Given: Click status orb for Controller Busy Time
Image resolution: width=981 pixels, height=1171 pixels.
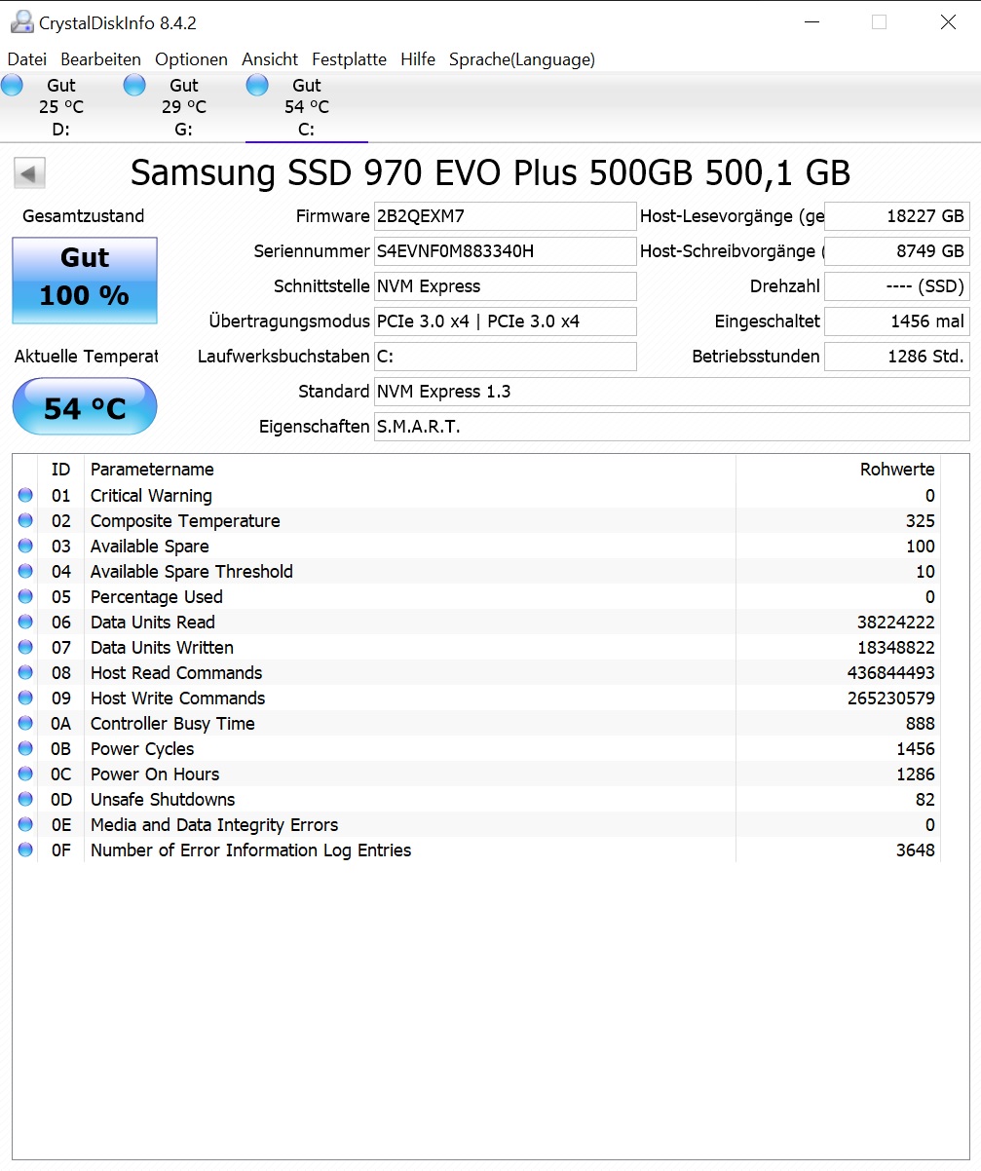Looking at the screenshot, I should click(x=25, y=724).
